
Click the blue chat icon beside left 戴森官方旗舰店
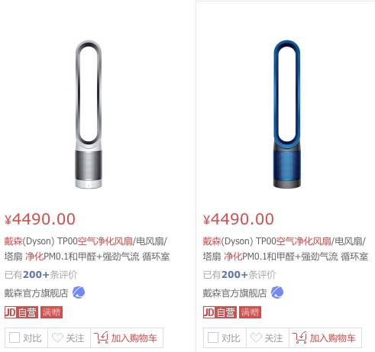tap(79, 292)
